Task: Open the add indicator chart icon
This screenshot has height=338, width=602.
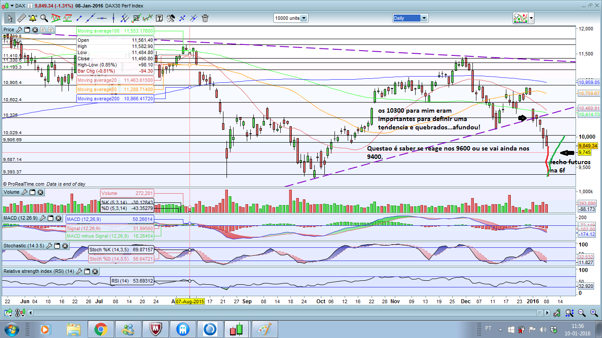Action: pos(520,18)
